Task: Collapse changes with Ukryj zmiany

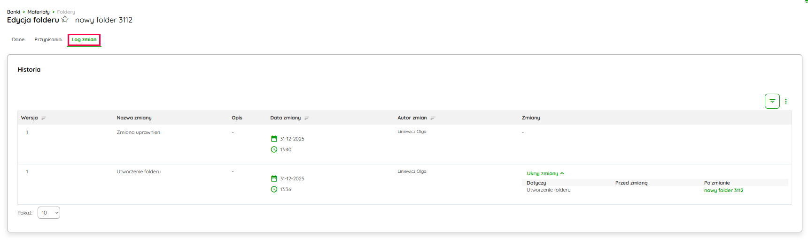Action: (x=545, y=173)
